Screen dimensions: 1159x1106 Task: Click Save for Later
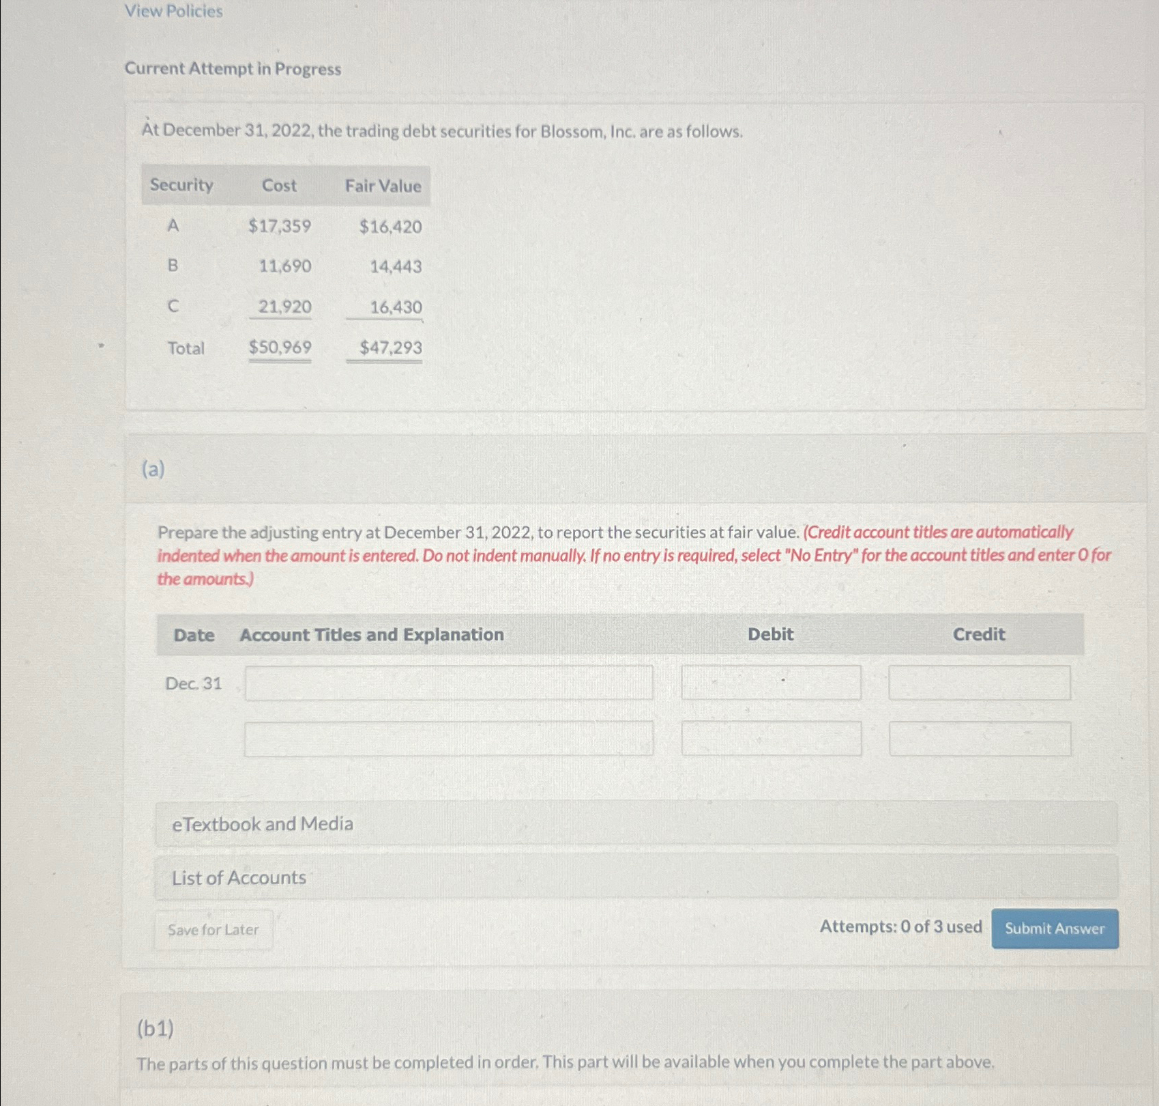point(212,928)
